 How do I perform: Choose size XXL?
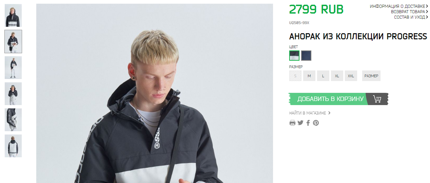pos(351,76)
